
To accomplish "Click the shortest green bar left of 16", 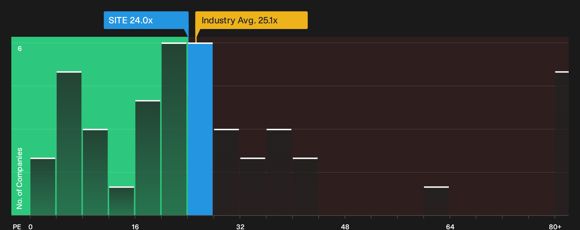I will coord(122,201).
